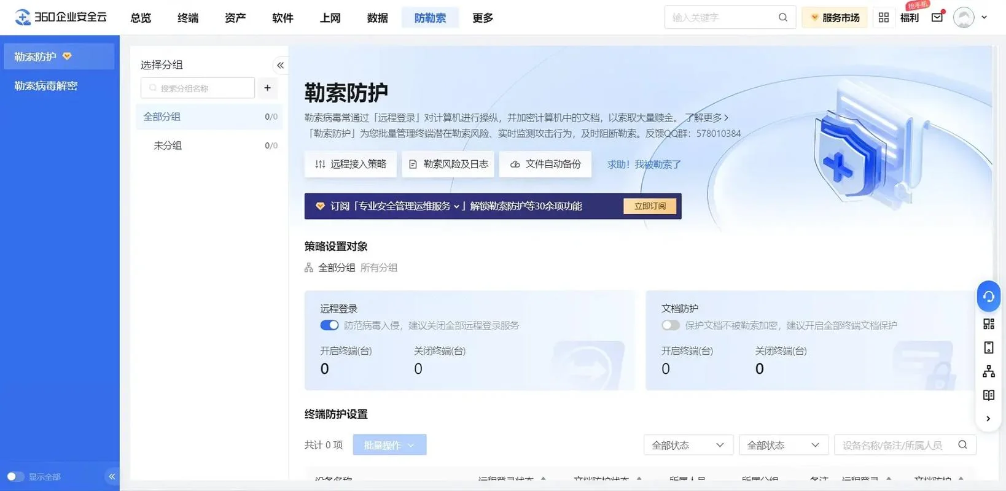Viewport: 1006px width, 491px height.
Task: Open the app grid icon
Action: [884, 17]
